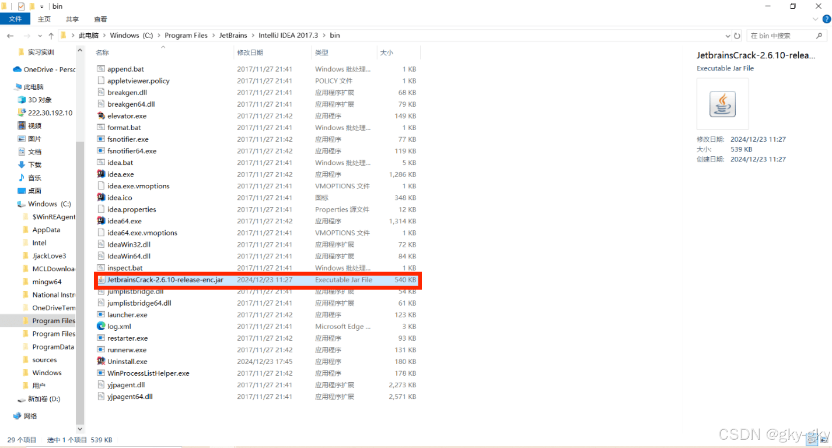The image size is (832, 448).
Task: Select the JetbrainsCrack-2.6.10-release-enc.jar file
Action: pos(258,280)
